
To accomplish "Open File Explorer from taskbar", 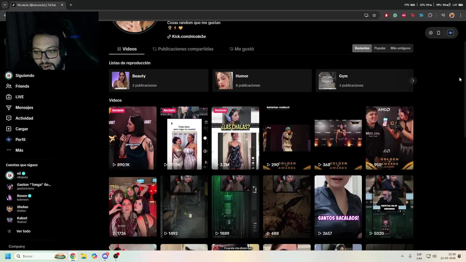I will click(x=83, y=256).
